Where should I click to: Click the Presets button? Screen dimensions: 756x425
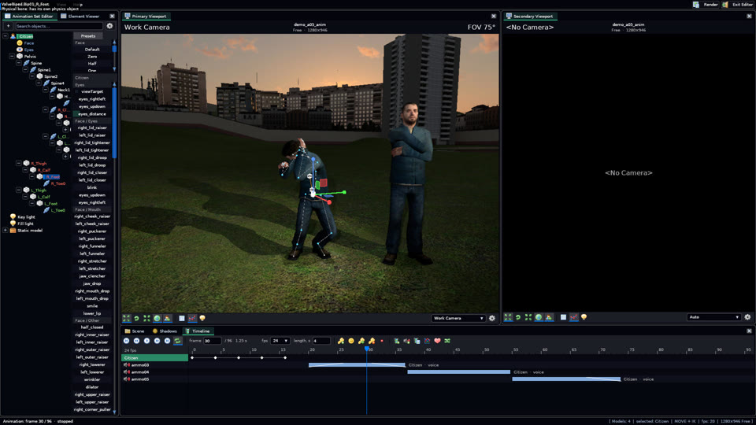pyautogui.click(x=87, y=35)
